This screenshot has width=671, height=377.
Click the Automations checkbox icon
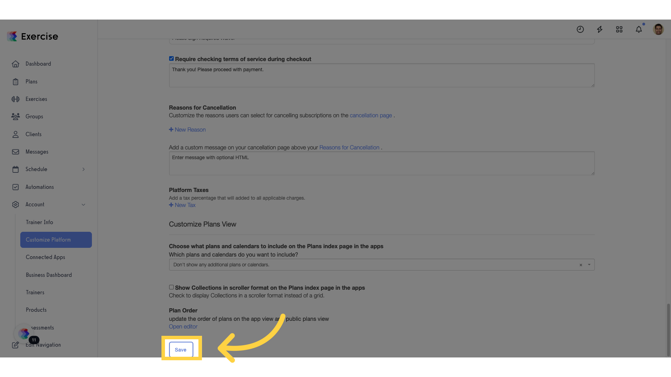tap(15, 187)
